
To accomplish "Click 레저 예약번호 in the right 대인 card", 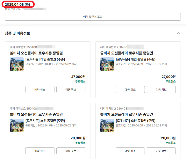I will point(114,47).
